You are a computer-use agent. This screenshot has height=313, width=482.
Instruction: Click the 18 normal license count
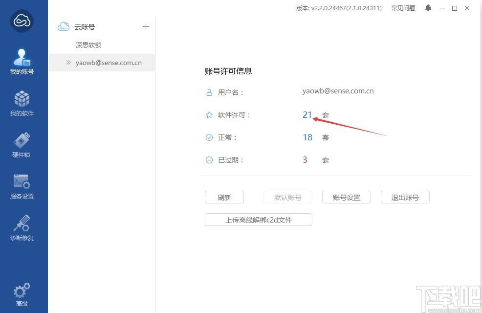tap(307, 137)
